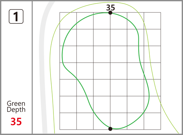
Task: Click the vertical divider beside the info panel
Action: (32, 67)
